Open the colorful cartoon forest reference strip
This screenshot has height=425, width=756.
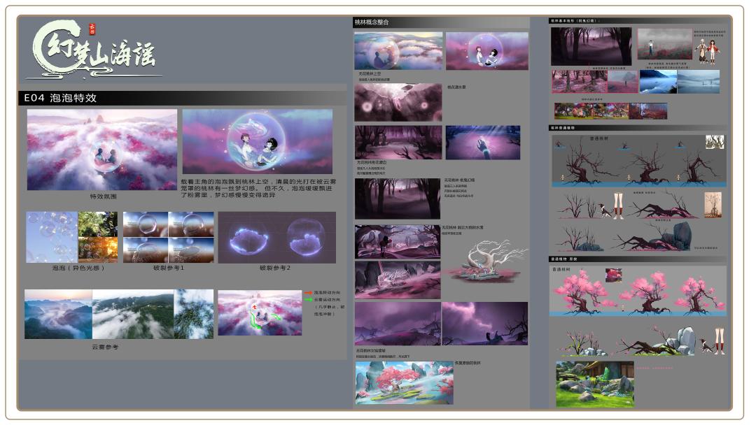pyautogui.click(x=591, y=111)
